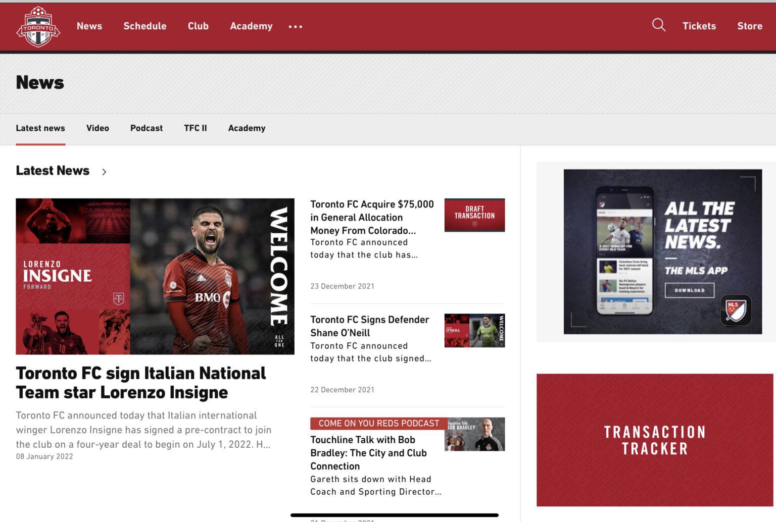The height and width of the screenshot is (522, 776).
Task: Expand the three-dot more menu
Action: (296, 26)
